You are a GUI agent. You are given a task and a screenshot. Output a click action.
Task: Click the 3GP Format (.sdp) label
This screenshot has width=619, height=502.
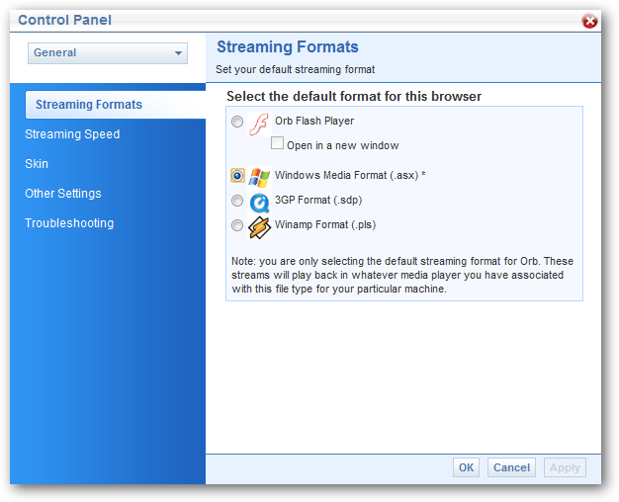(318, 200)
